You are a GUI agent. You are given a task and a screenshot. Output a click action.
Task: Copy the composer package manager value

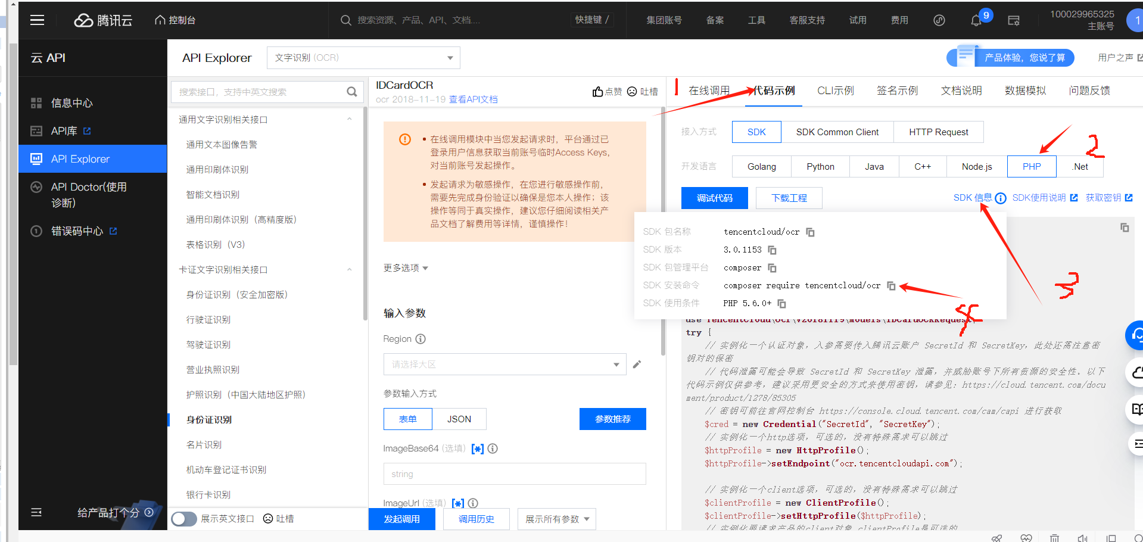pos(772,267)
